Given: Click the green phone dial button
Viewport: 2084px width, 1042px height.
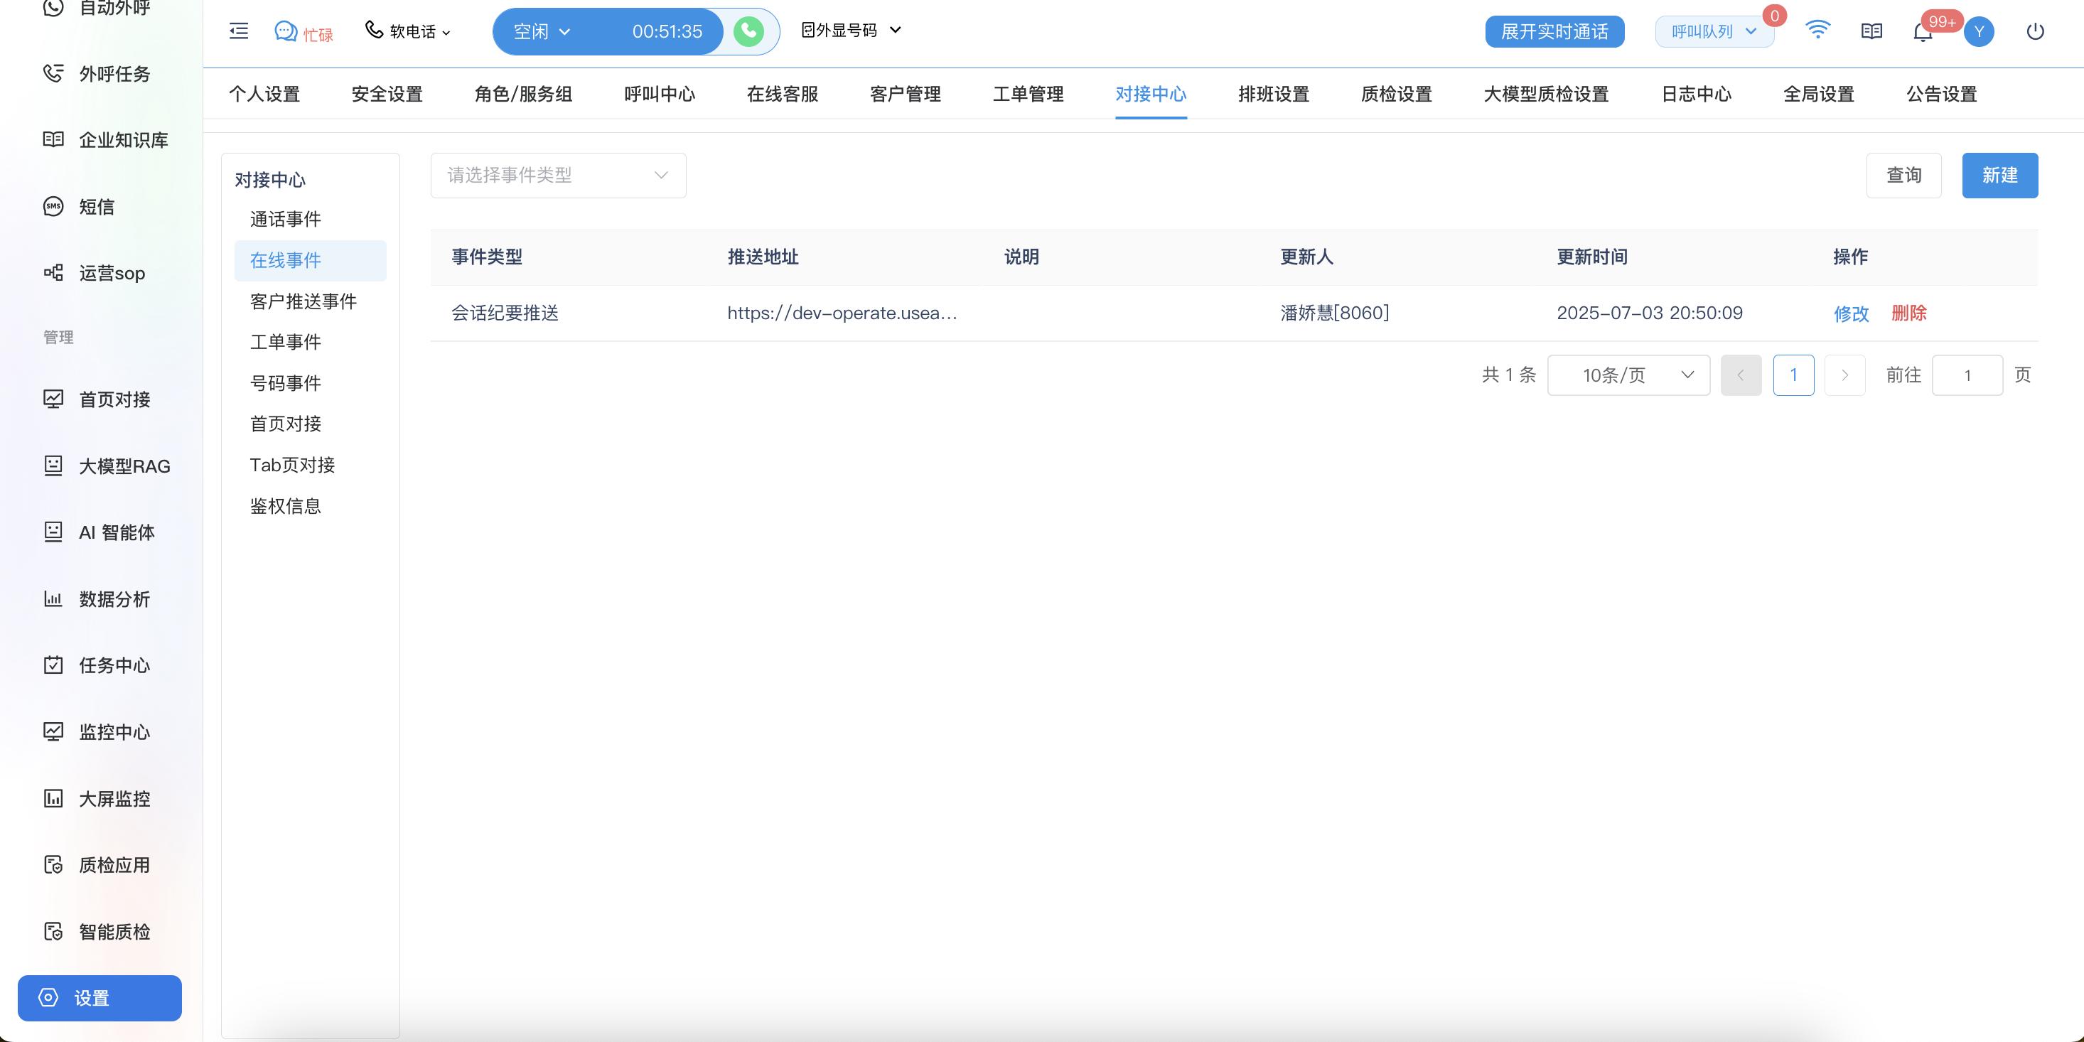Looking at the screenshot, I should (x=748, y=31).
